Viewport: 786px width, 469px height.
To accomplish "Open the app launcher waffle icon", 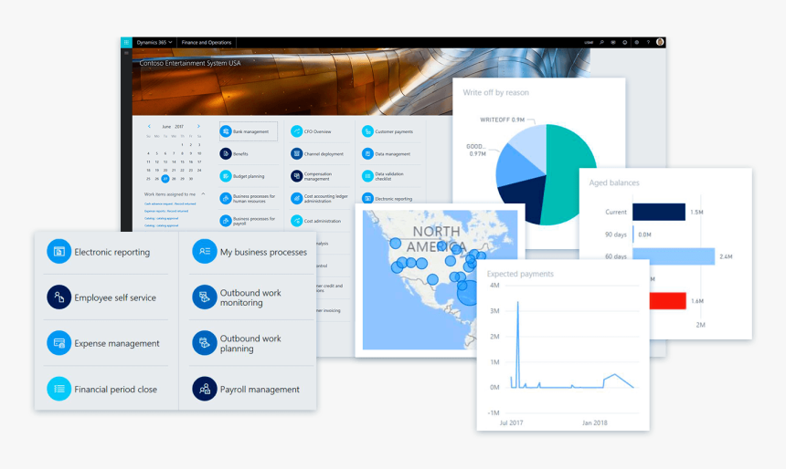I will pyautogui.click(x=126, y=43).
